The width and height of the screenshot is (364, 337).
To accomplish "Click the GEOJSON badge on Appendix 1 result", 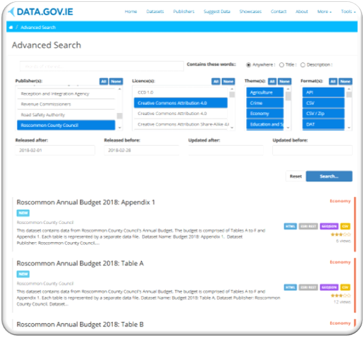I will point(329,226).
